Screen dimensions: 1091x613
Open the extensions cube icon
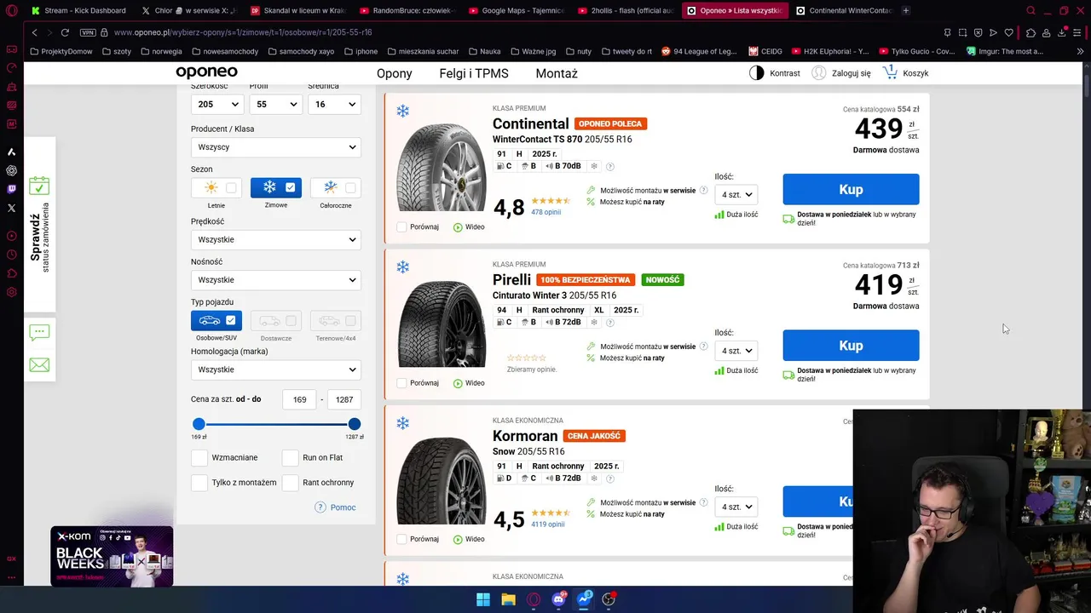(x=1030, y=32)
